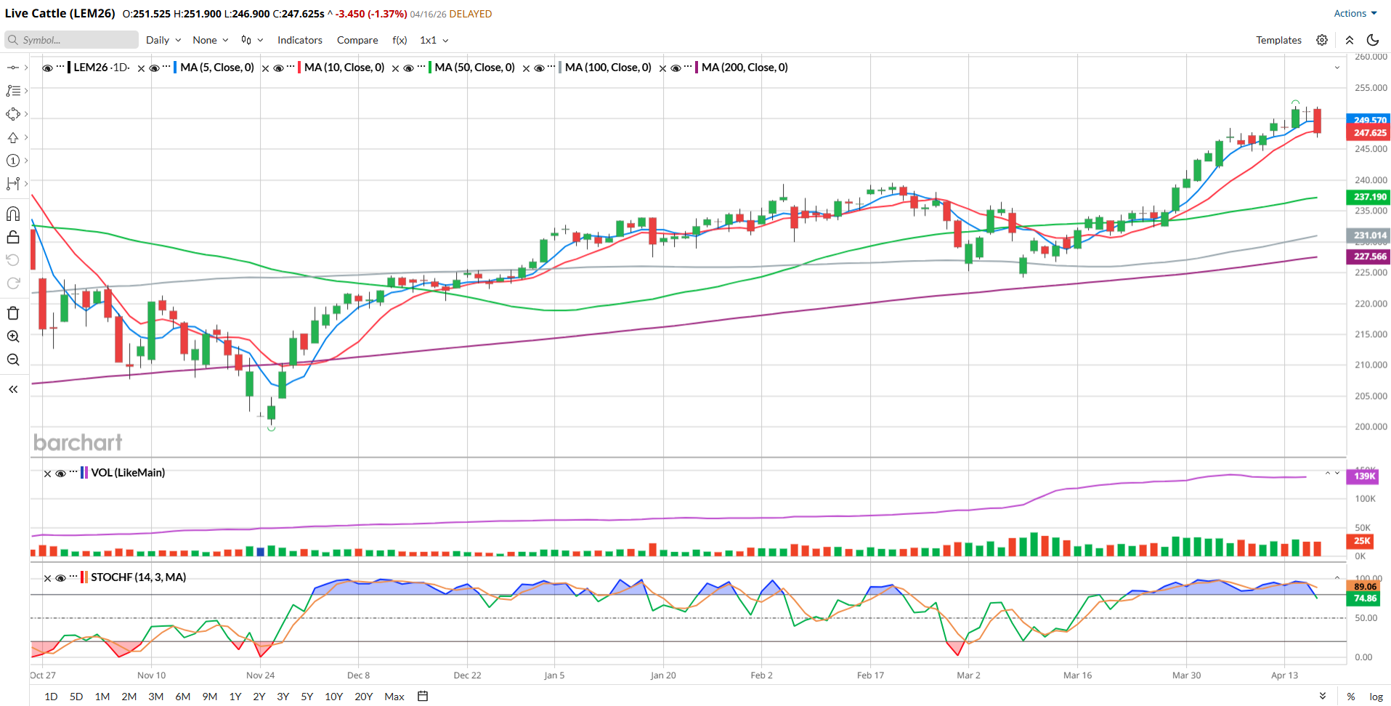Screen dimensions: 1391x706
Task: Collapse the left drawing toolbar
Action: 13,389
